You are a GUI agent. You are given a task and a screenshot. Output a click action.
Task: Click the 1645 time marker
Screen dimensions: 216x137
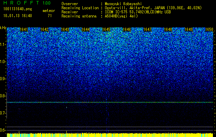[106, 29]
